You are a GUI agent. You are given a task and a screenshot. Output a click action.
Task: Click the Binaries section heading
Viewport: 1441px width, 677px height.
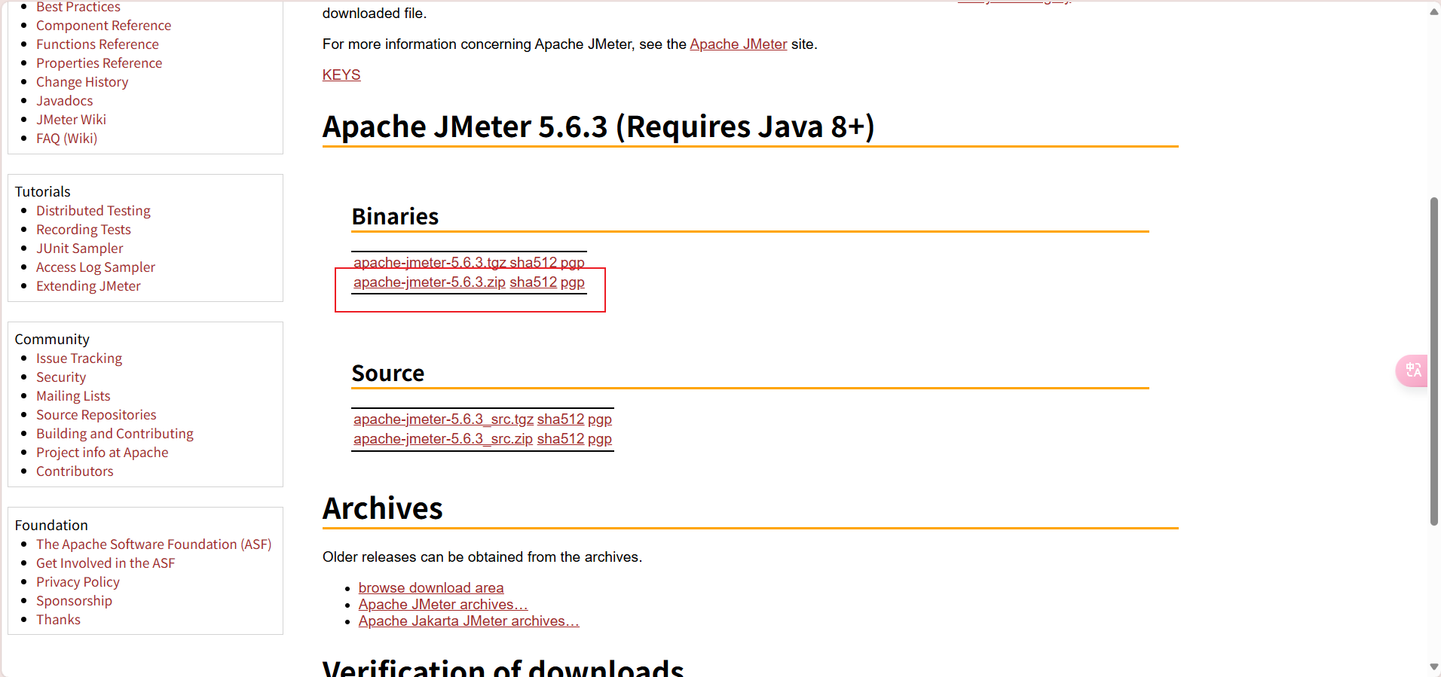point(395,217)
